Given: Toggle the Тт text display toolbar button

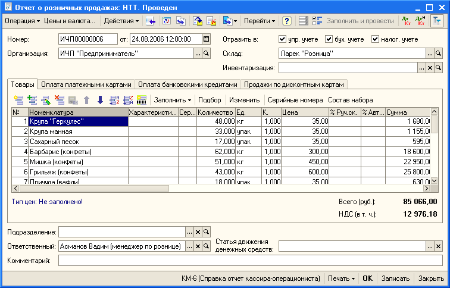Looking at the screenshot, I should (436, 21).
